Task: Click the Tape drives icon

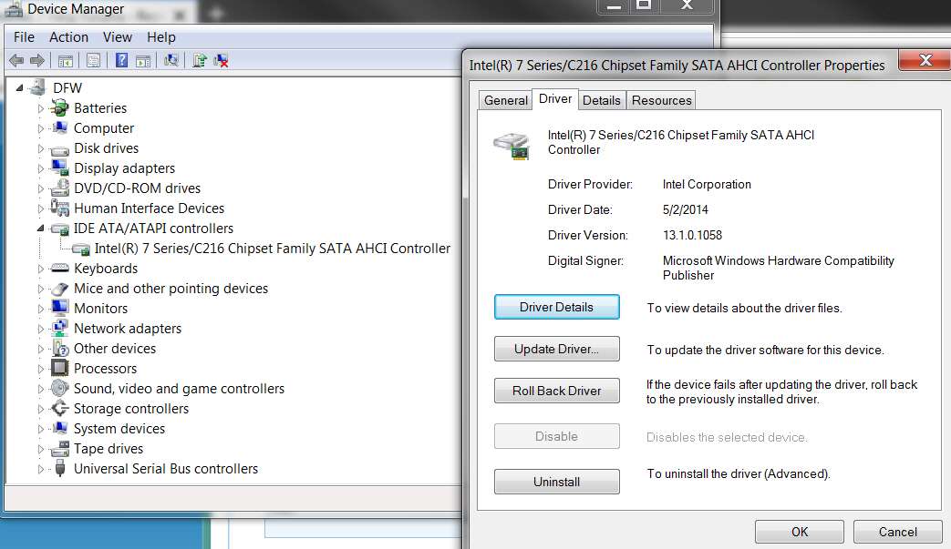Action: pyautogui.click(x=59, y=449)
